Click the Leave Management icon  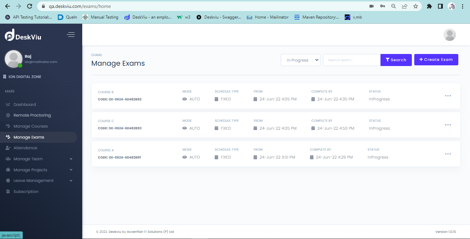point(8,181)
